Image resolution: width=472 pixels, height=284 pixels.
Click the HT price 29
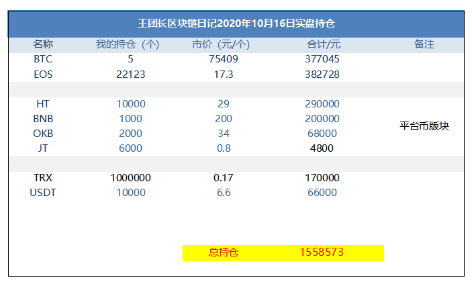coord(224,104)
